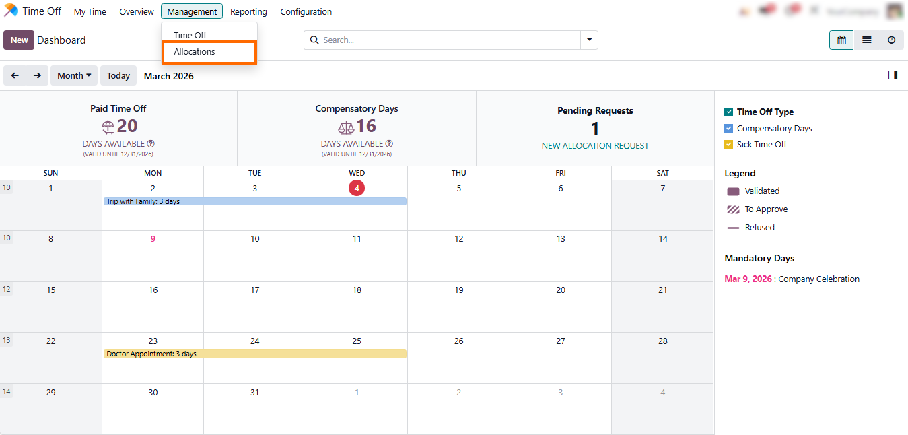Open the Doctor Appointment calendar event
The image size is (908, 435).
[x=255, y=354]
